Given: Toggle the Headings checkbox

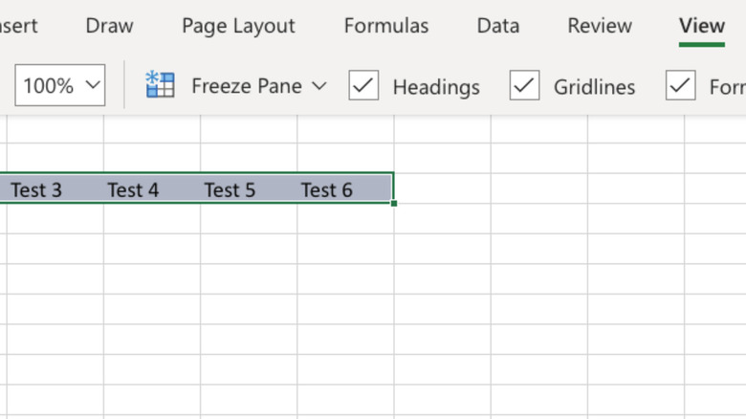Looking at the screenshot, I should tap(363, 86).
